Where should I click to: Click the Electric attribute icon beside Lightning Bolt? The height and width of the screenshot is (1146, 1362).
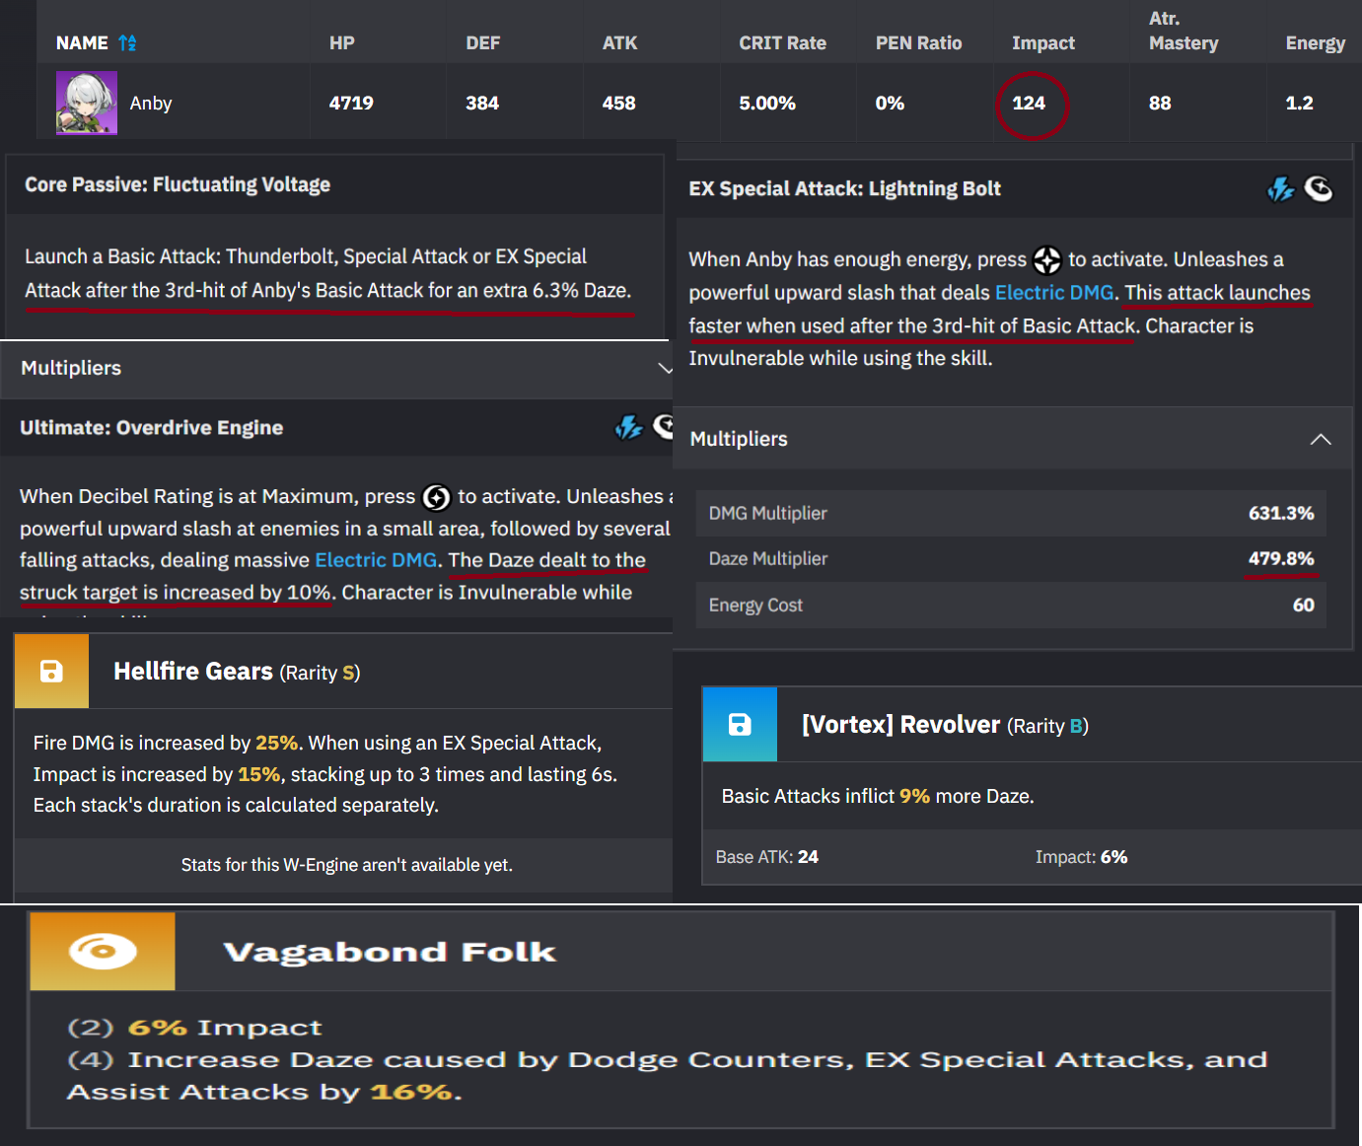[x=1281, y=188]
